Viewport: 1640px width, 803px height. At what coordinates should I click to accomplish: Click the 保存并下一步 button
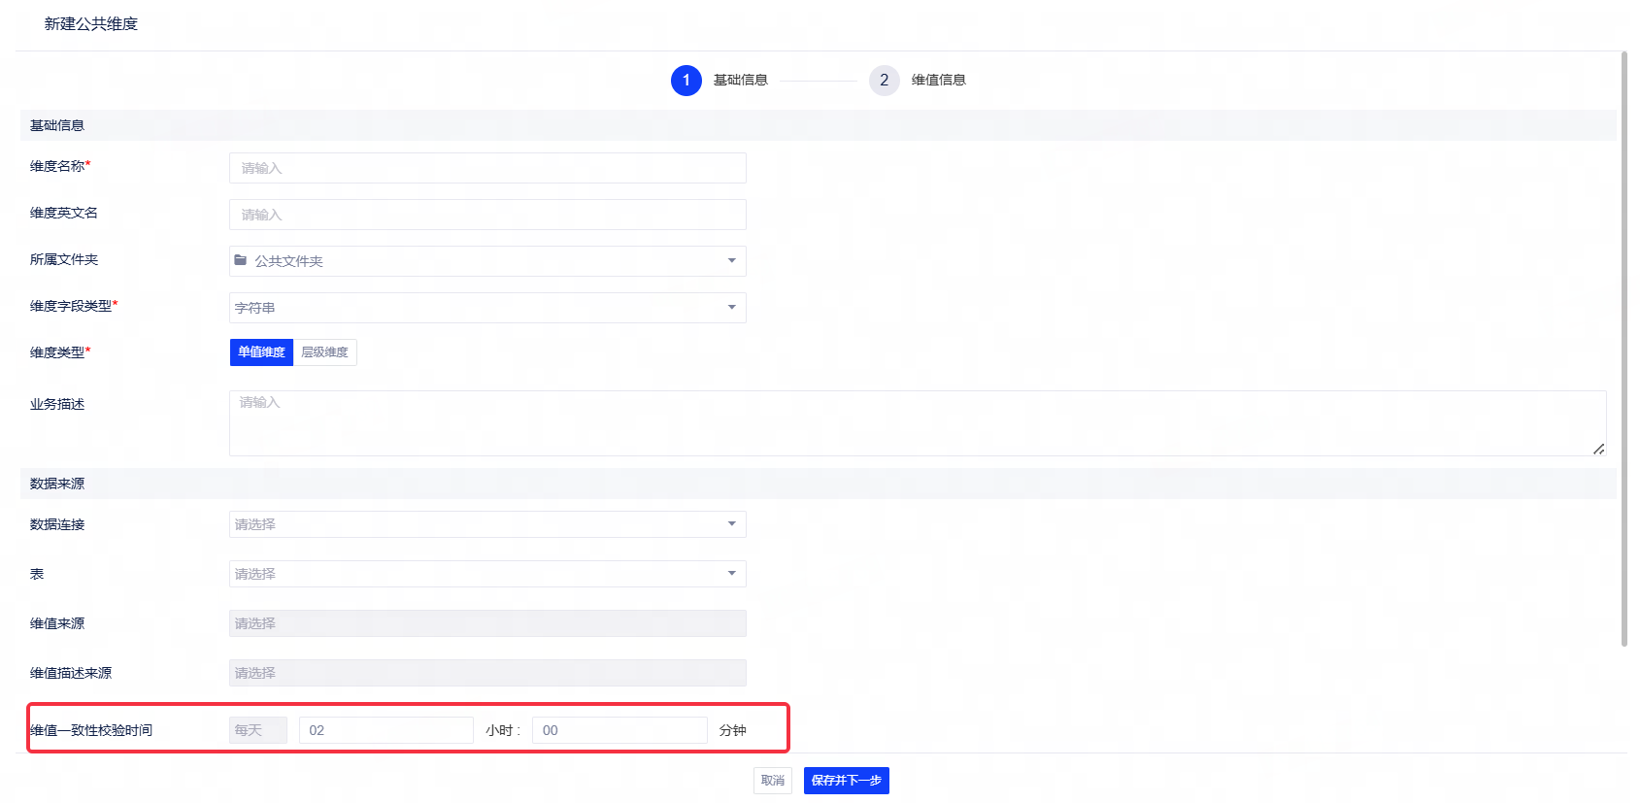847,781
